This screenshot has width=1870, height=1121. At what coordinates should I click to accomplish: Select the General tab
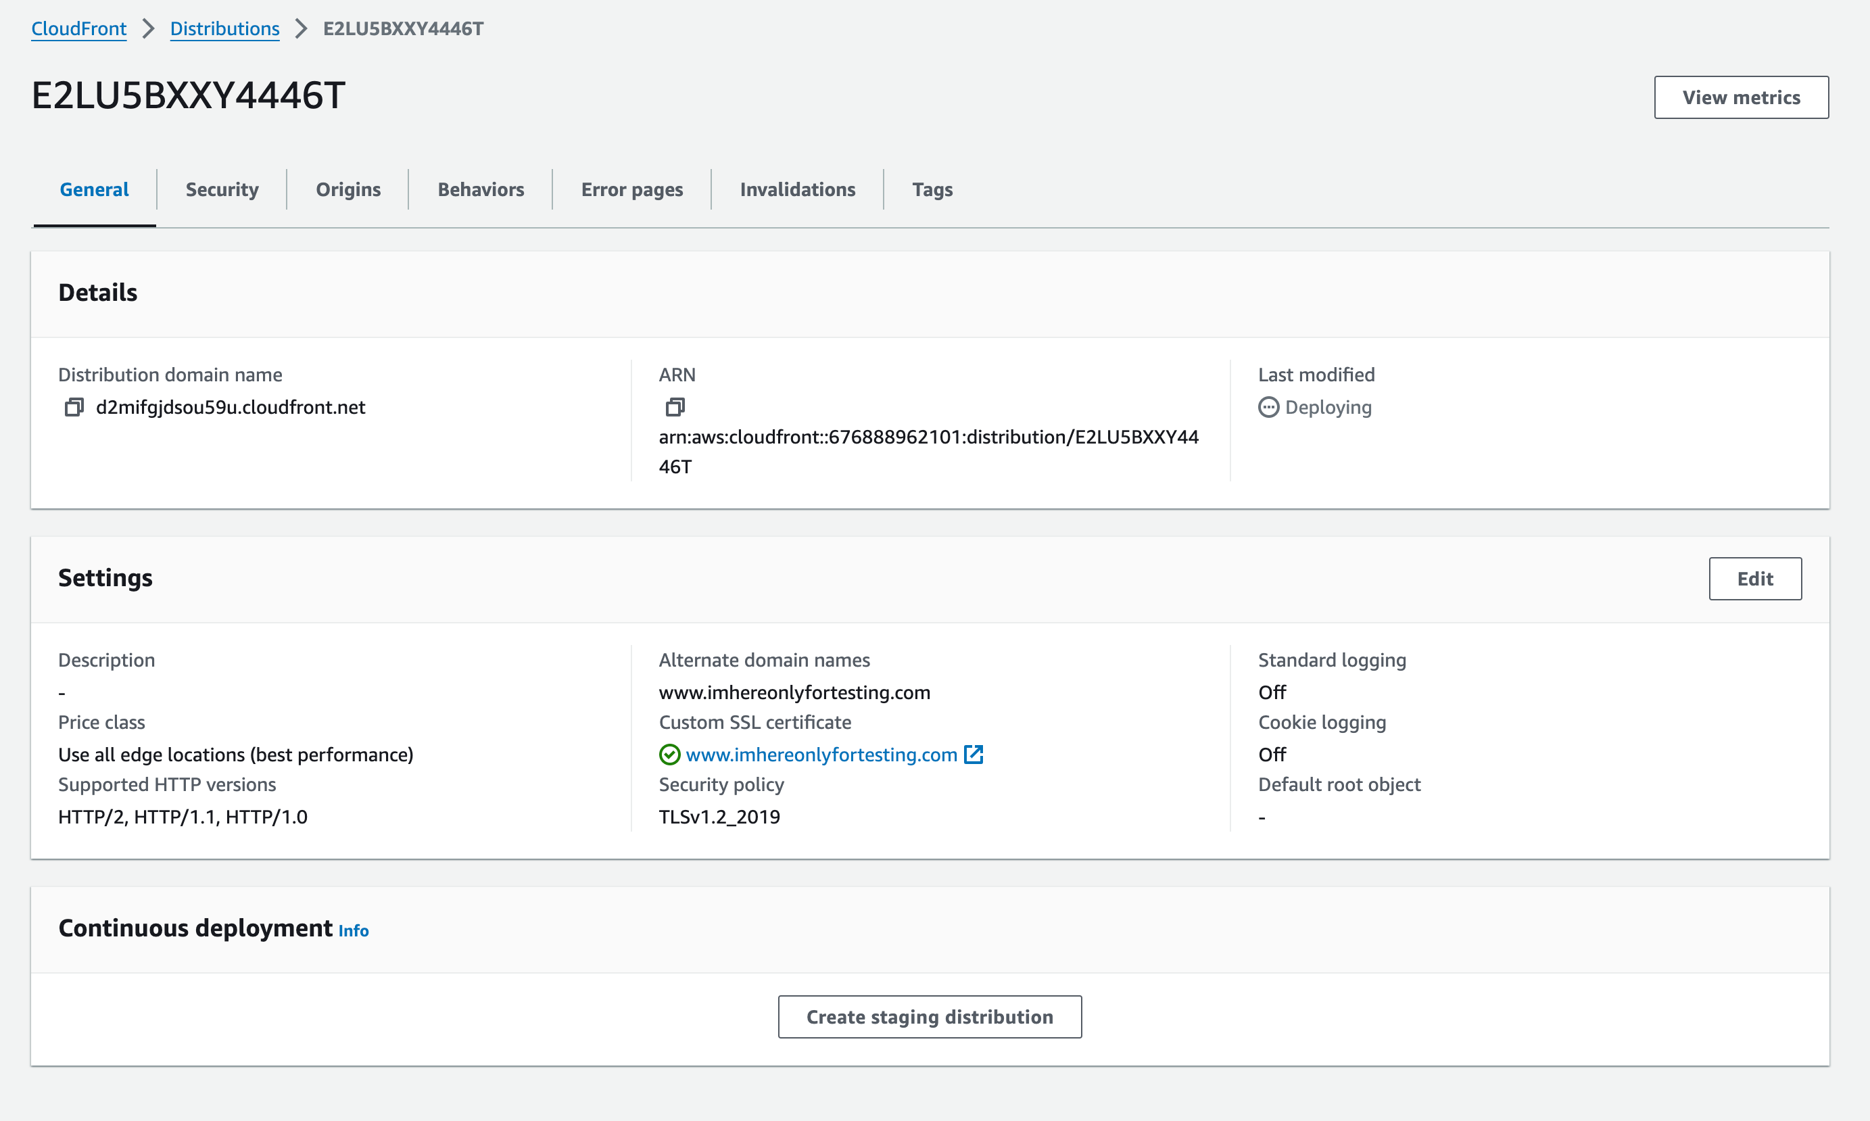pyautogui.click(x=95, y=189)
